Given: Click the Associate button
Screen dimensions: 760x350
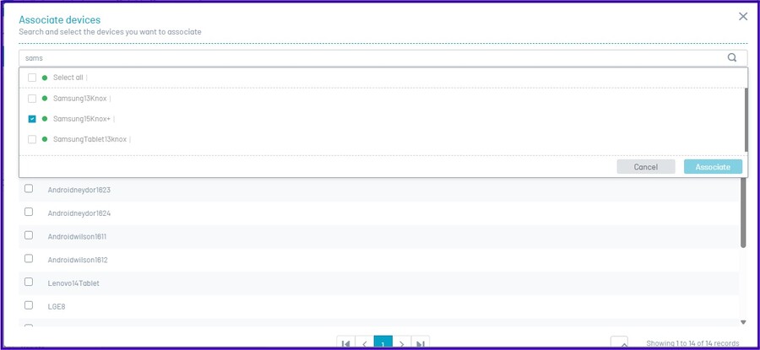Looking at the screenshot, I should [x=713, y=167].
